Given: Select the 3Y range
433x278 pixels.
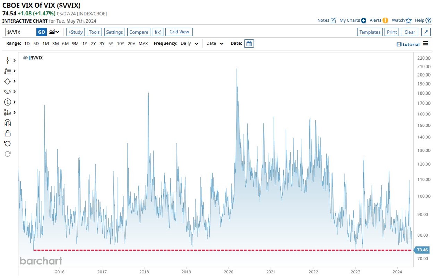Looking at the screenshot, I should click(102, 44).
